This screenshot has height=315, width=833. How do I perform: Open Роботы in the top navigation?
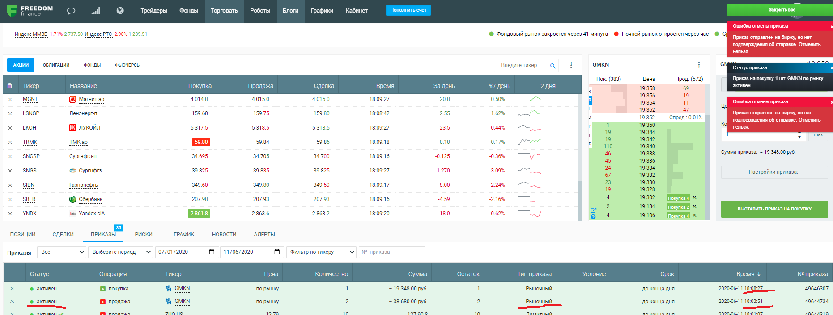coord(260,11)
